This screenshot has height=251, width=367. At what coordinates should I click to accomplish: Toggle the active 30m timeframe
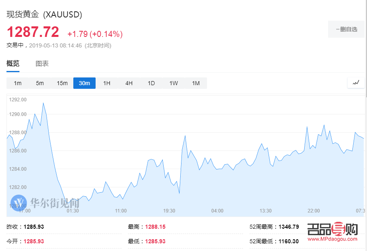pos(84,83)
